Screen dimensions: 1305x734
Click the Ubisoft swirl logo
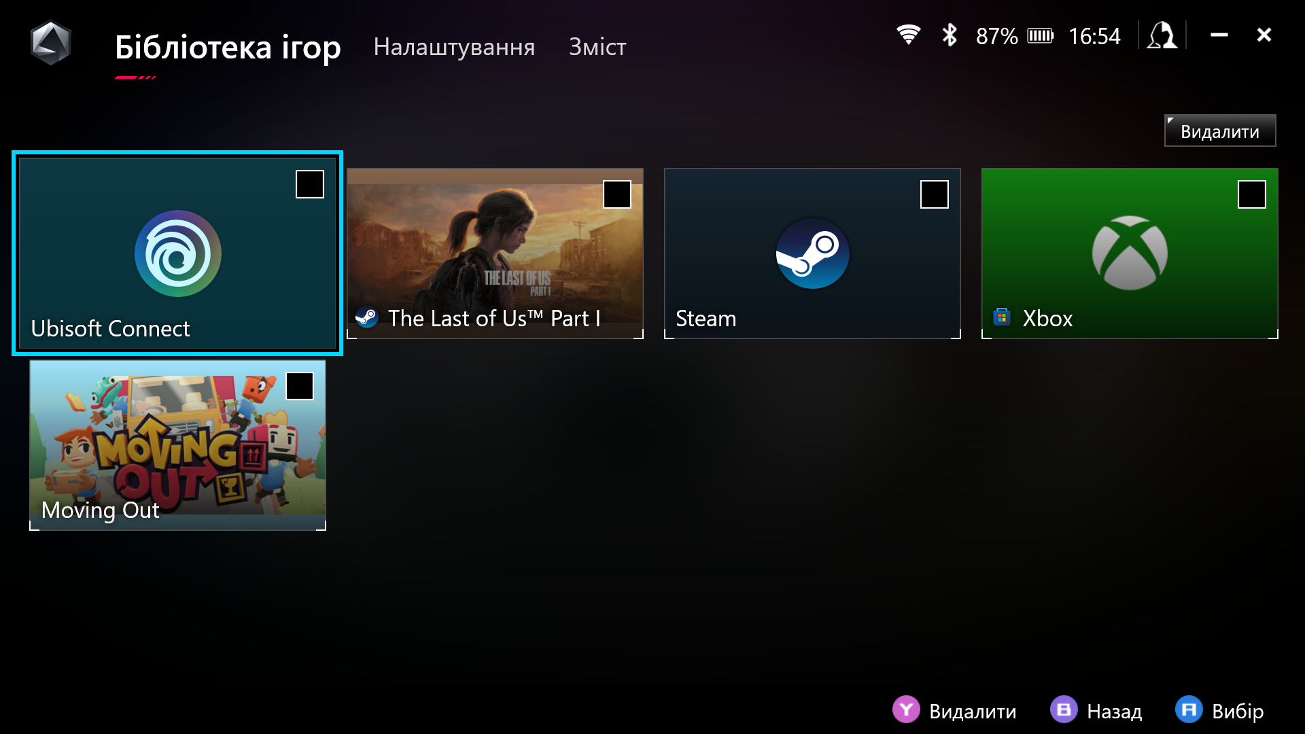point(177,254)
